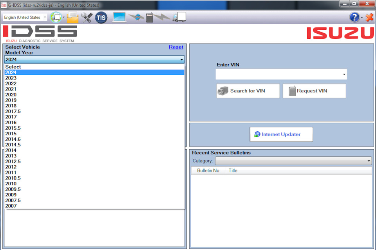
Task: Click the Search for VIN button
Action: tap(248, 91)
